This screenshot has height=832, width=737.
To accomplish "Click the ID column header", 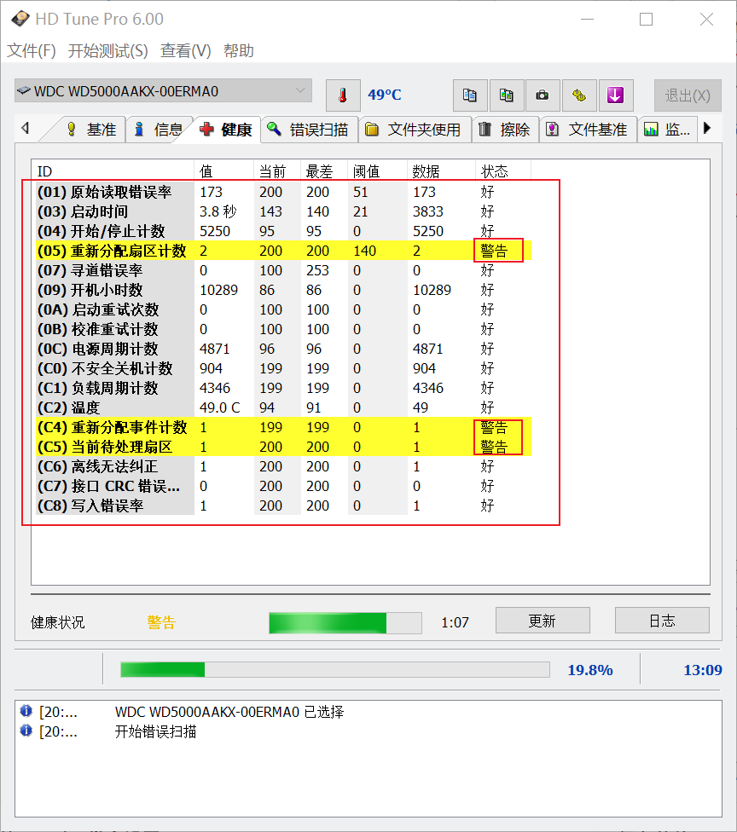I will 113,171.
